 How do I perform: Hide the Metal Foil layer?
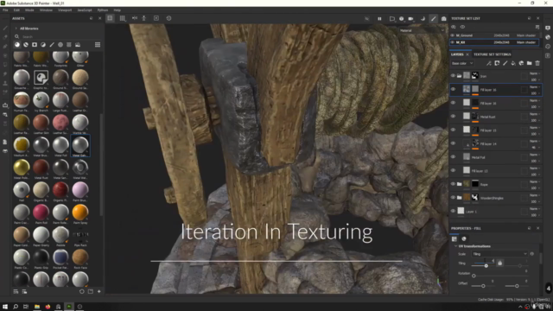(453, 157)
